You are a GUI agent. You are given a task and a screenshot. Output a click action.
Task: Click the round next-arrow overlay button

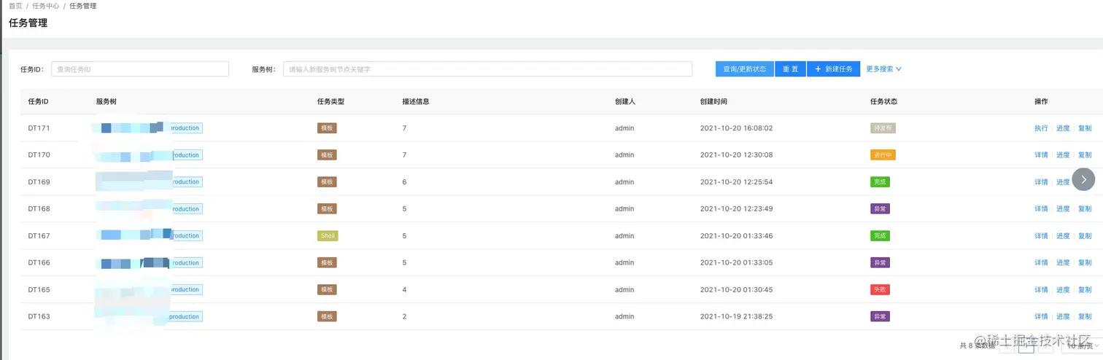[x=1083, y=179]
